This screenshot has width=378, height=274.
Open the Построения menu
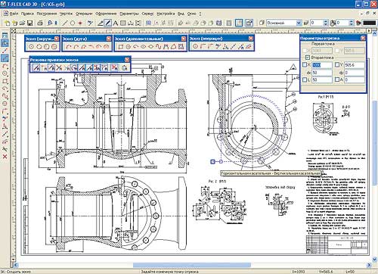[x=47, y=14]
